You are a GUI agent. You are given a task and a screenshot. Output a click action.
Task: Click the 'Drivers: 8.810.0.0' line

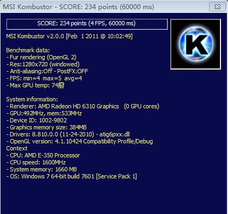coord(68,134)
